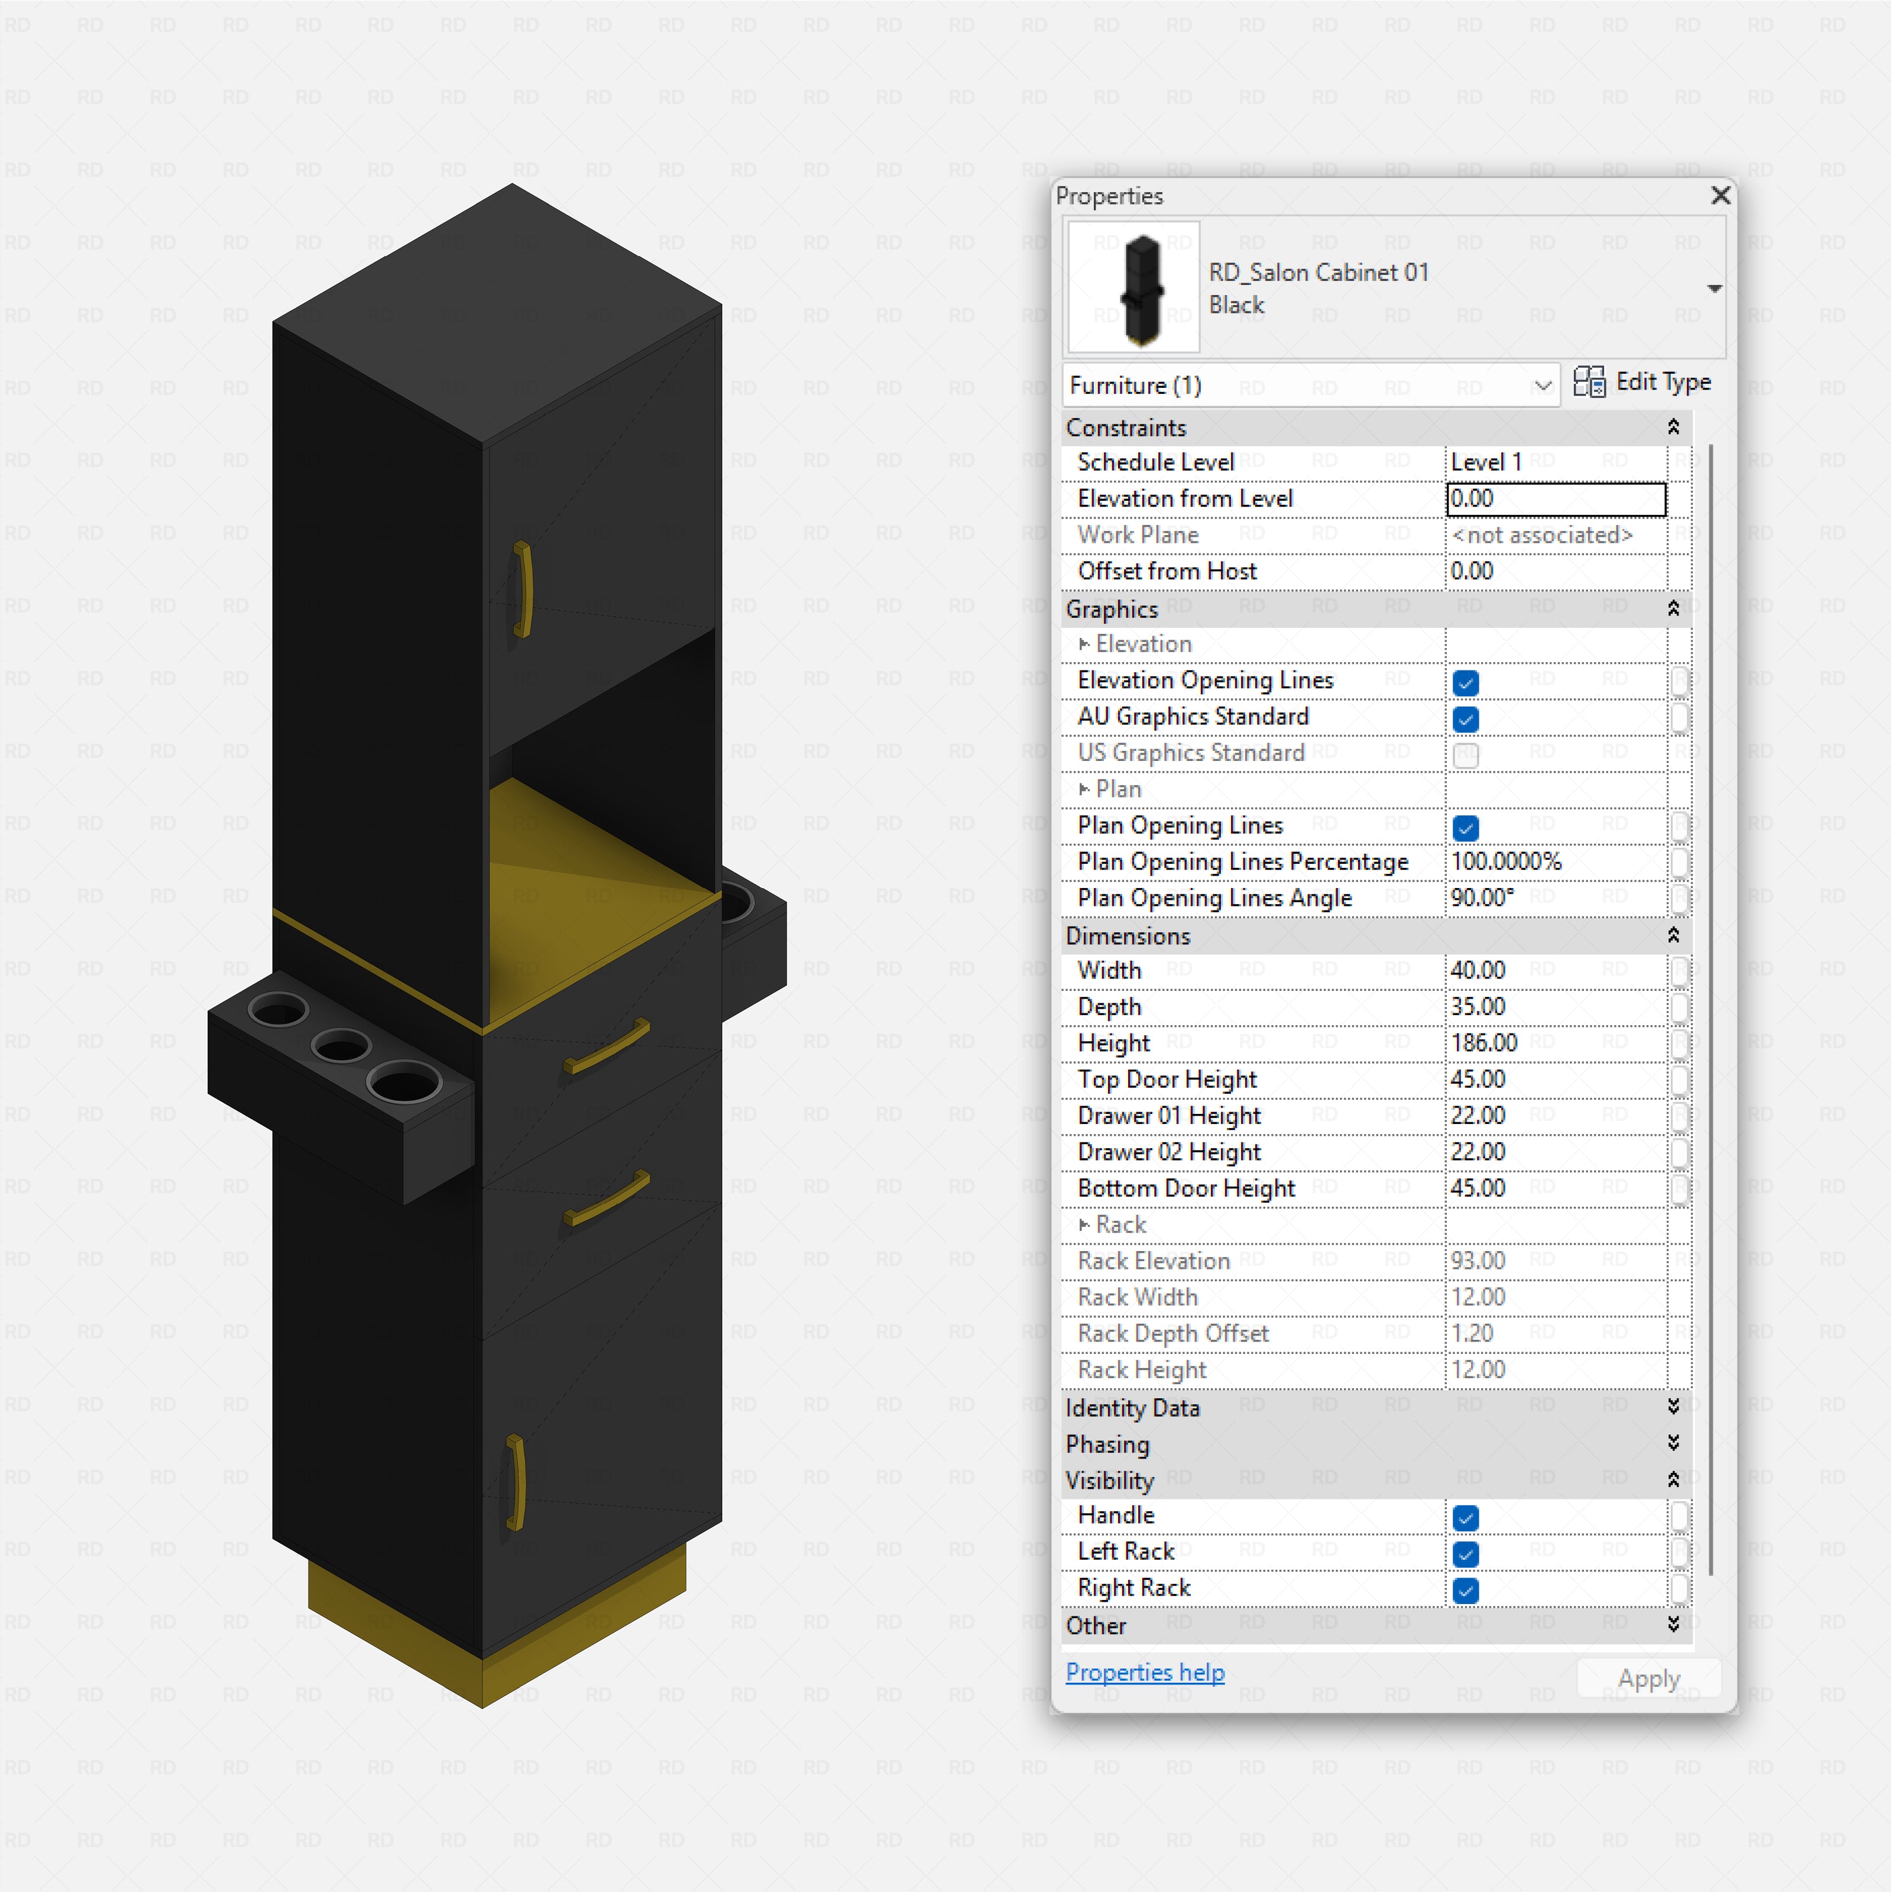Open the Furniture type selector dropdown
Image resolution: width=1892 pixels, height=1892 pixels.
pyautogui.click(x=1543, y=385)
